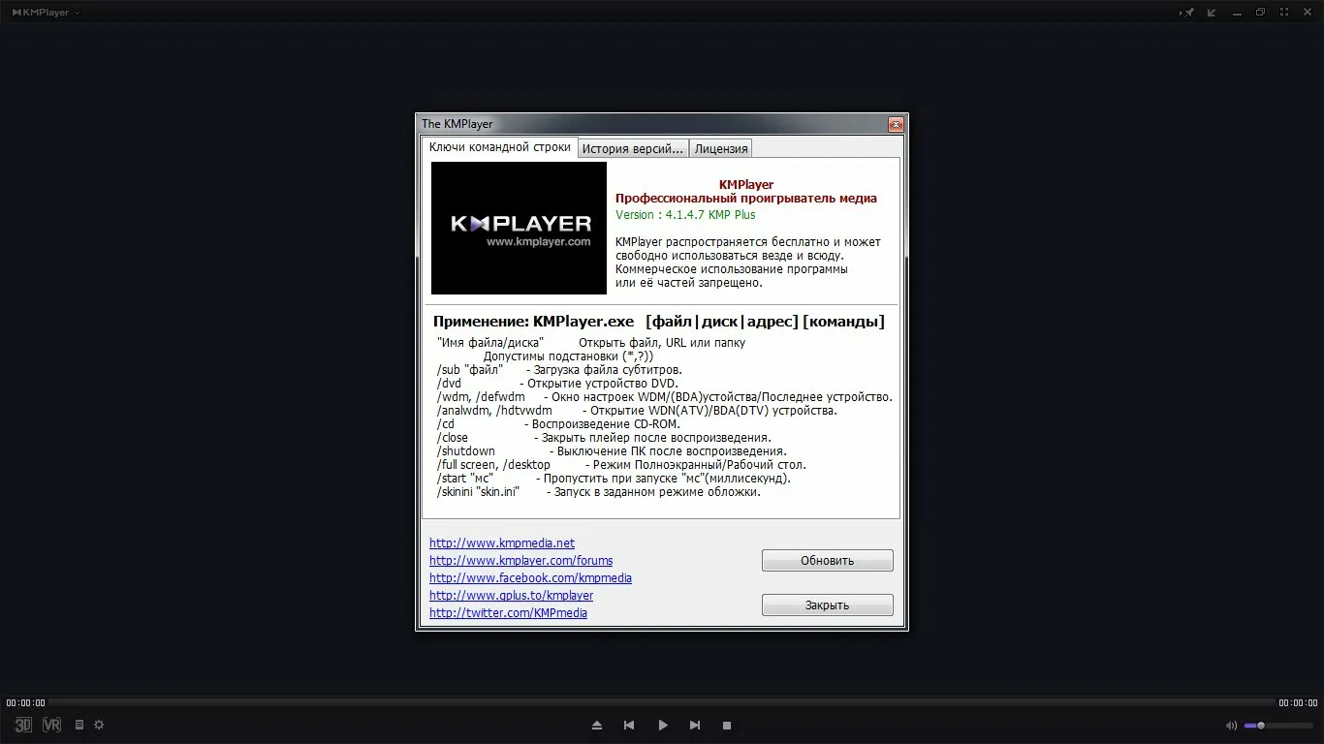
Task: Click the Обновить button
Action: (827, 561)
